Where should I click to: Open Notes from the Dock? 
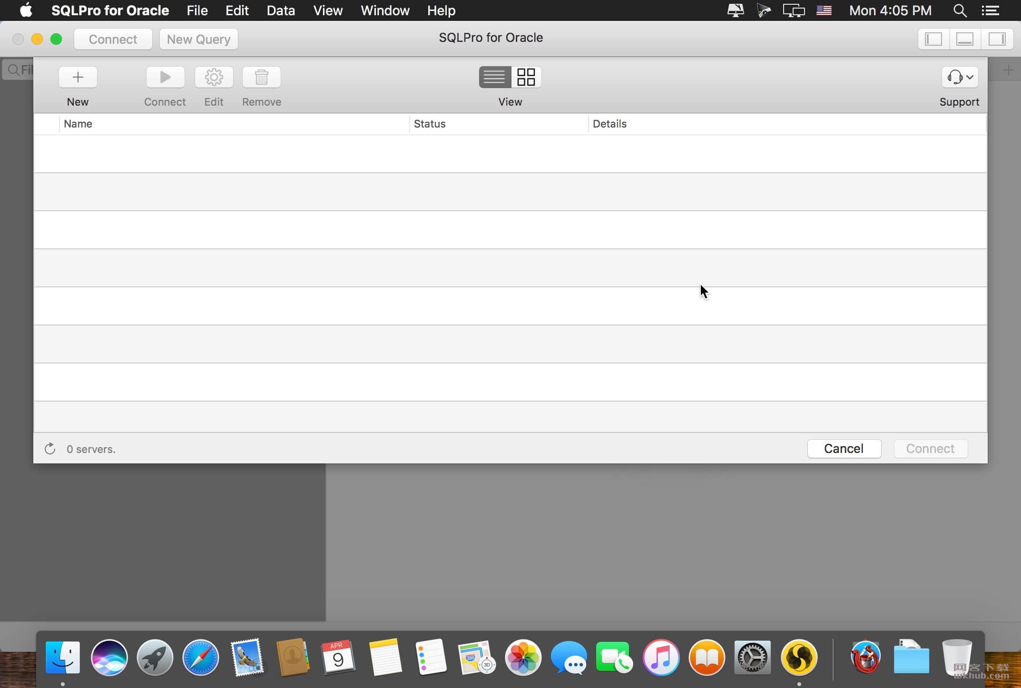[385, 658]
